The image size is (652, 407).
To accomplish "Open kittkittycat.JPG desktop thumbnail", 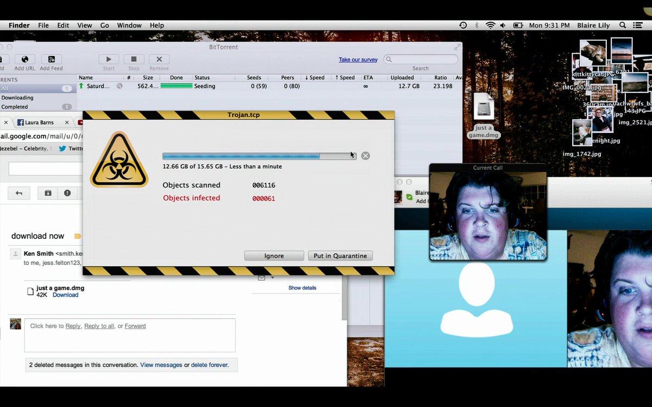I will click(592, 54).
